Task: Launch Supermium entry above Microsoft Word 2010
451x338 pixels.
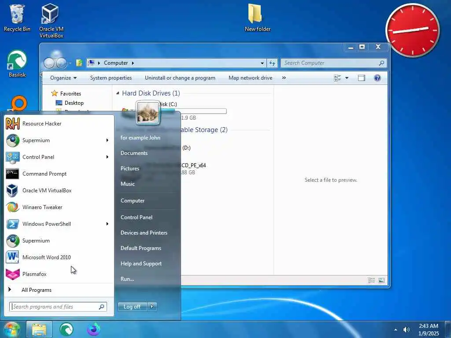Action: point(59,241)
